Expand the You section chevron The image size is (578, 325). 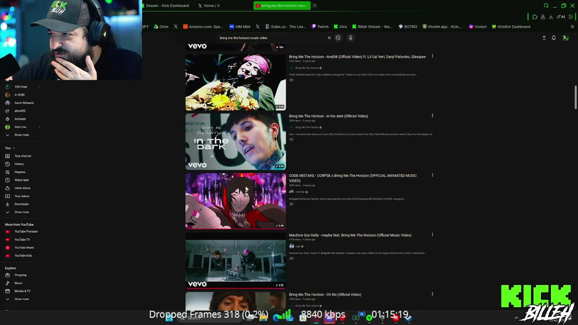coord(14,148)
